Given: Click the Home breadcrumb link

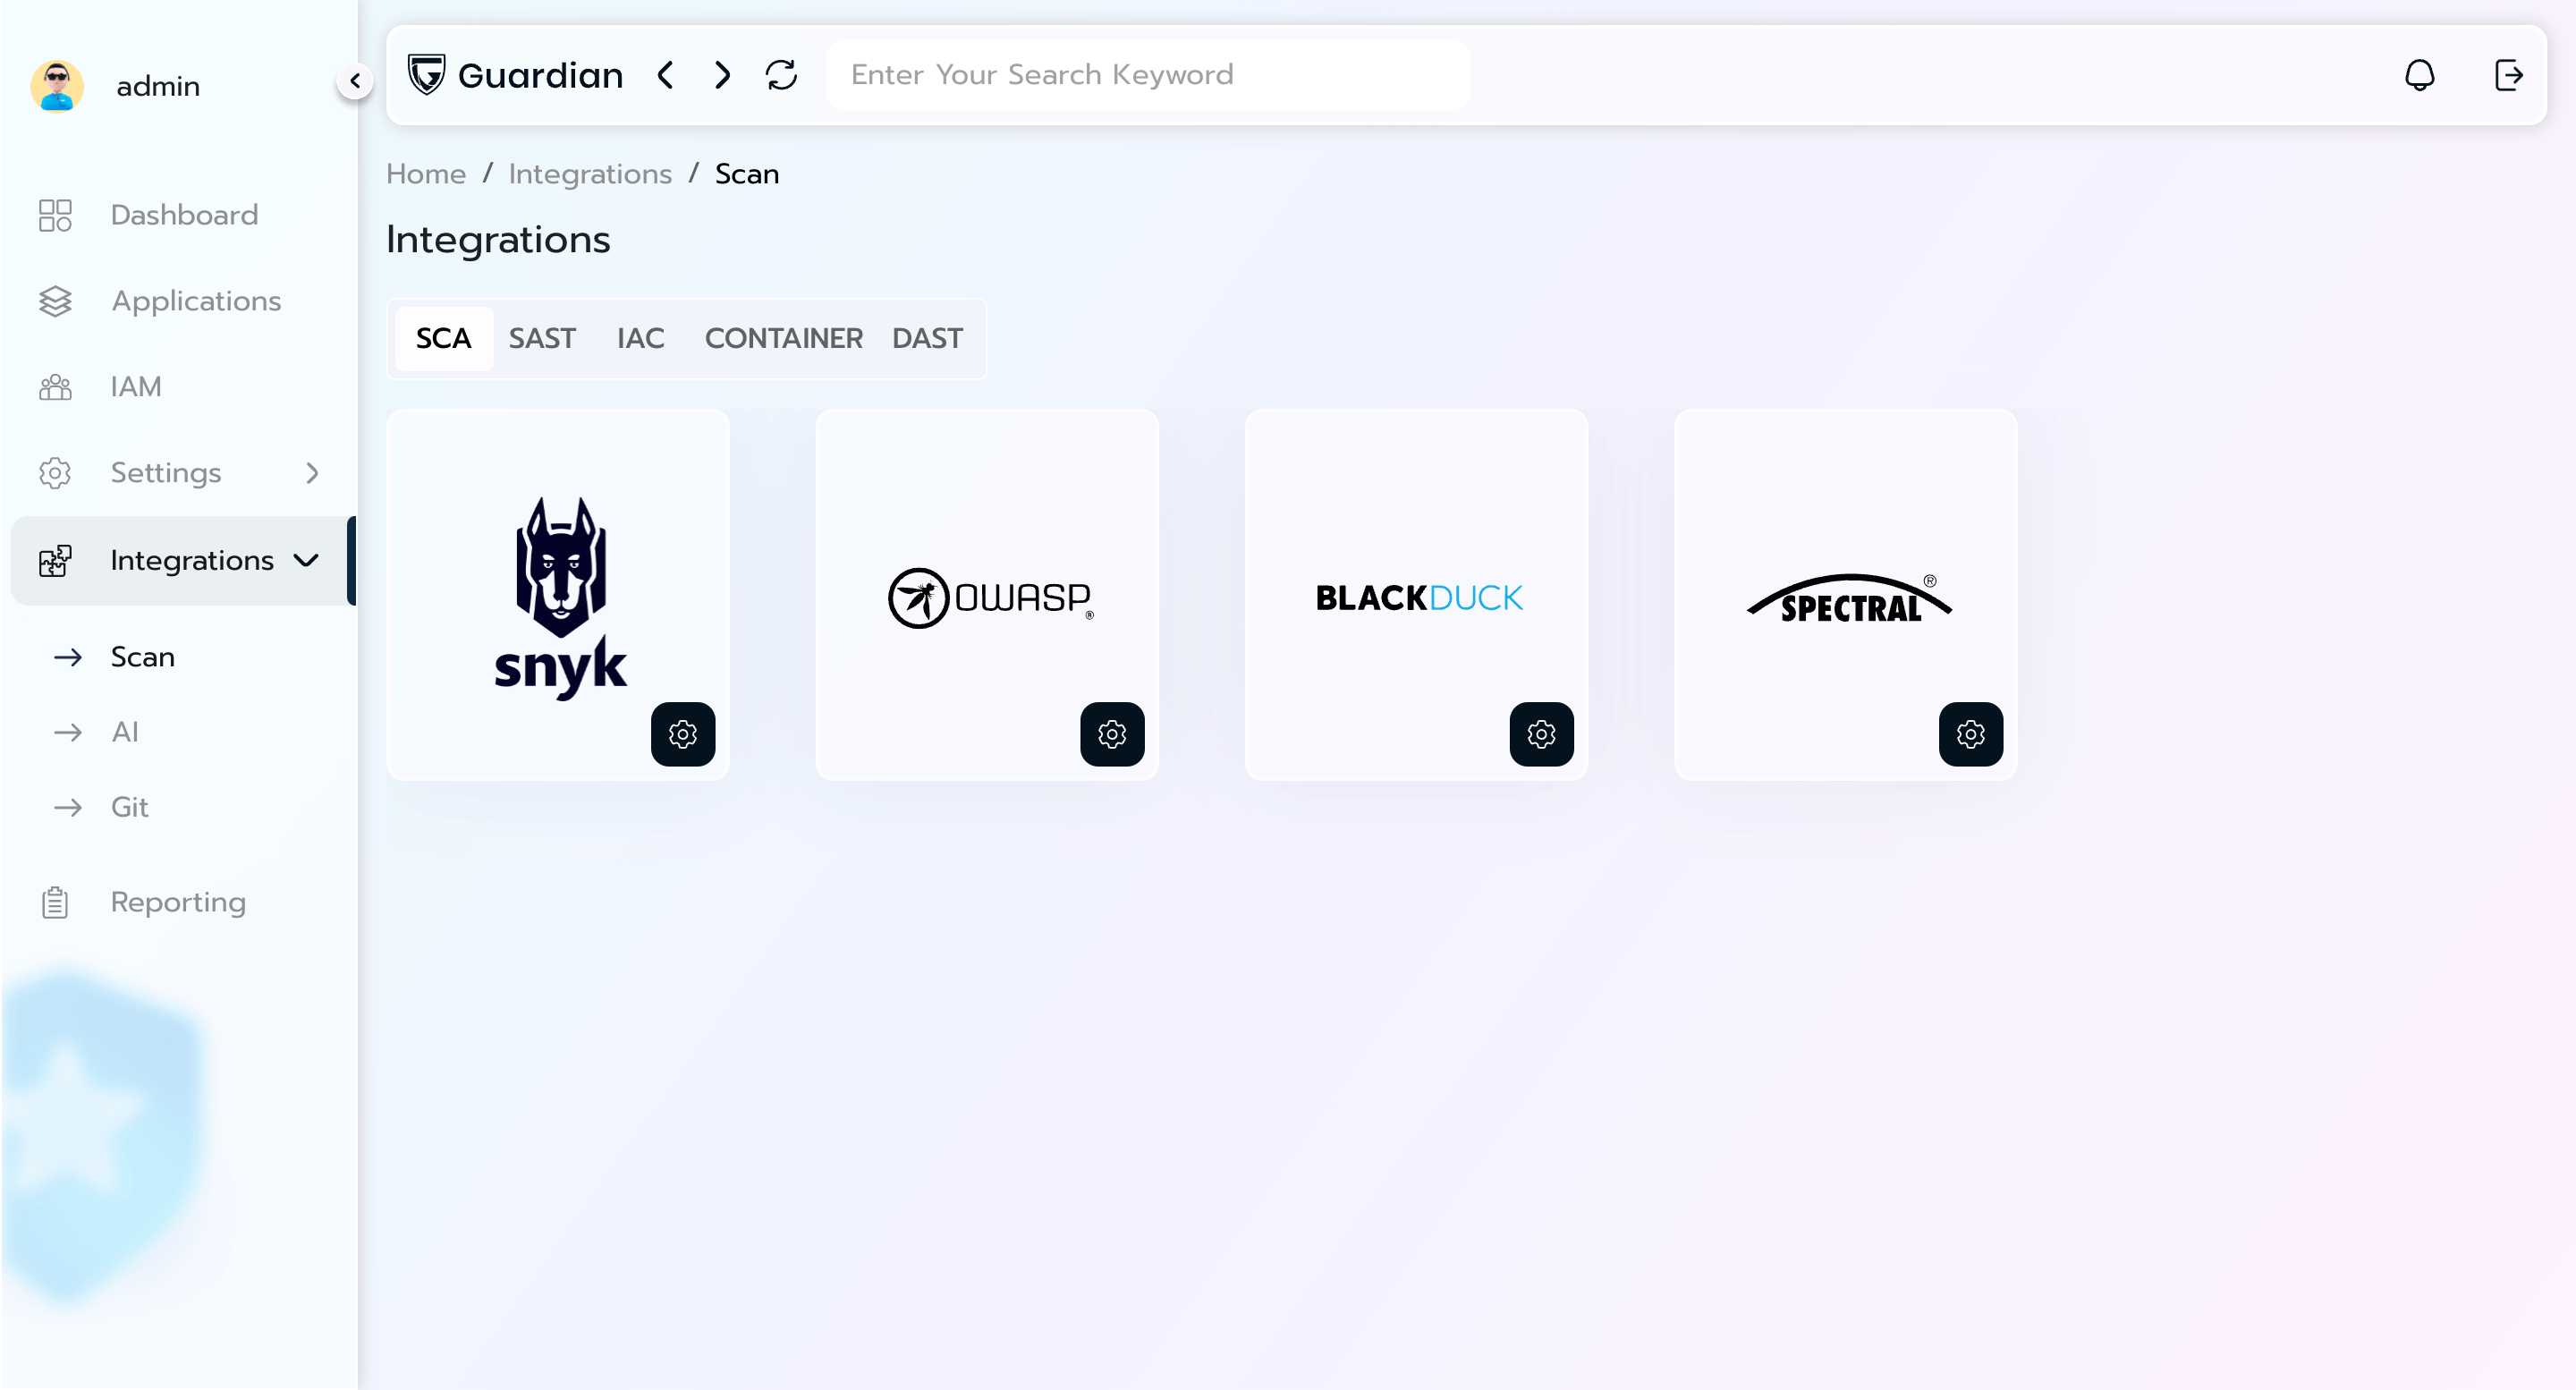Looking at the screenshot, I should tap(426, 174).
